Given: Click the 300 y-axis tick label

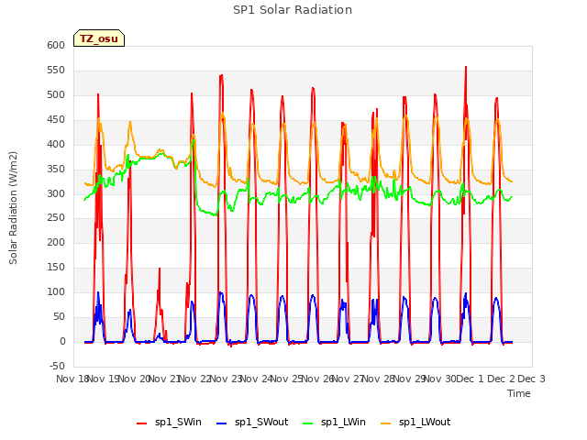Looking at the screenshot, I should (56, 193).
